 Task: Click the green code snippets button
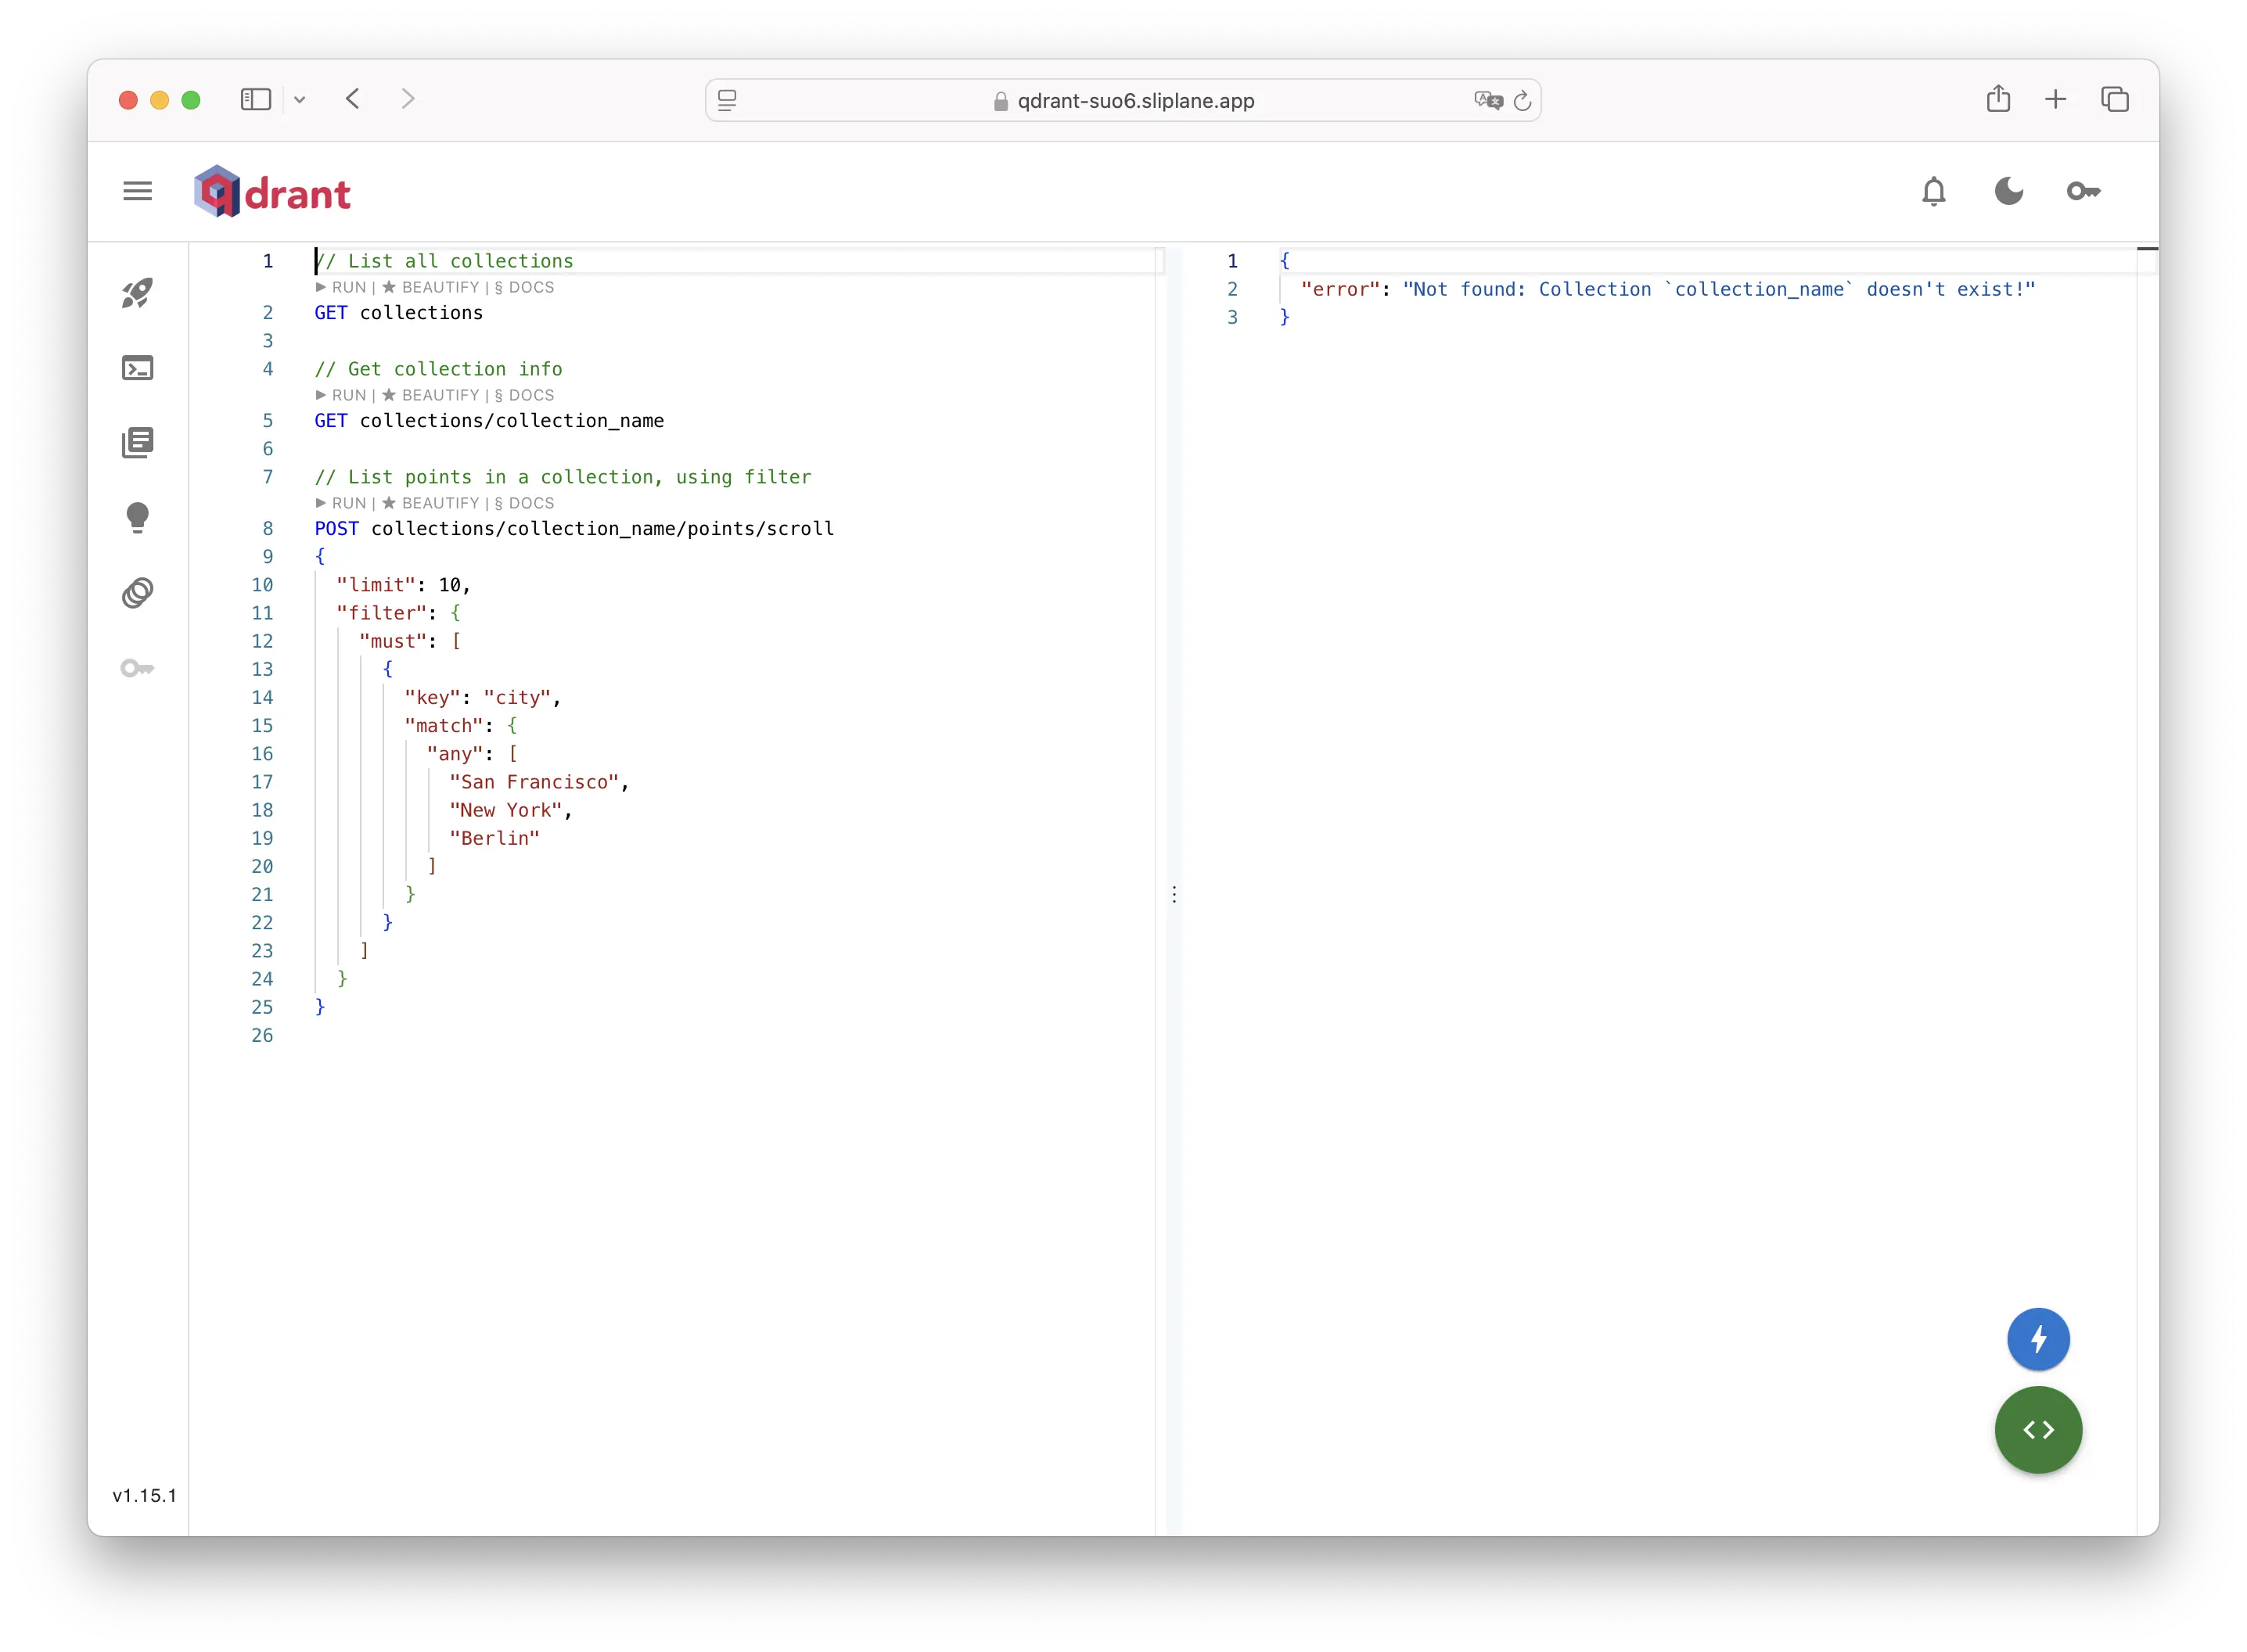tap(2038, 1430)
